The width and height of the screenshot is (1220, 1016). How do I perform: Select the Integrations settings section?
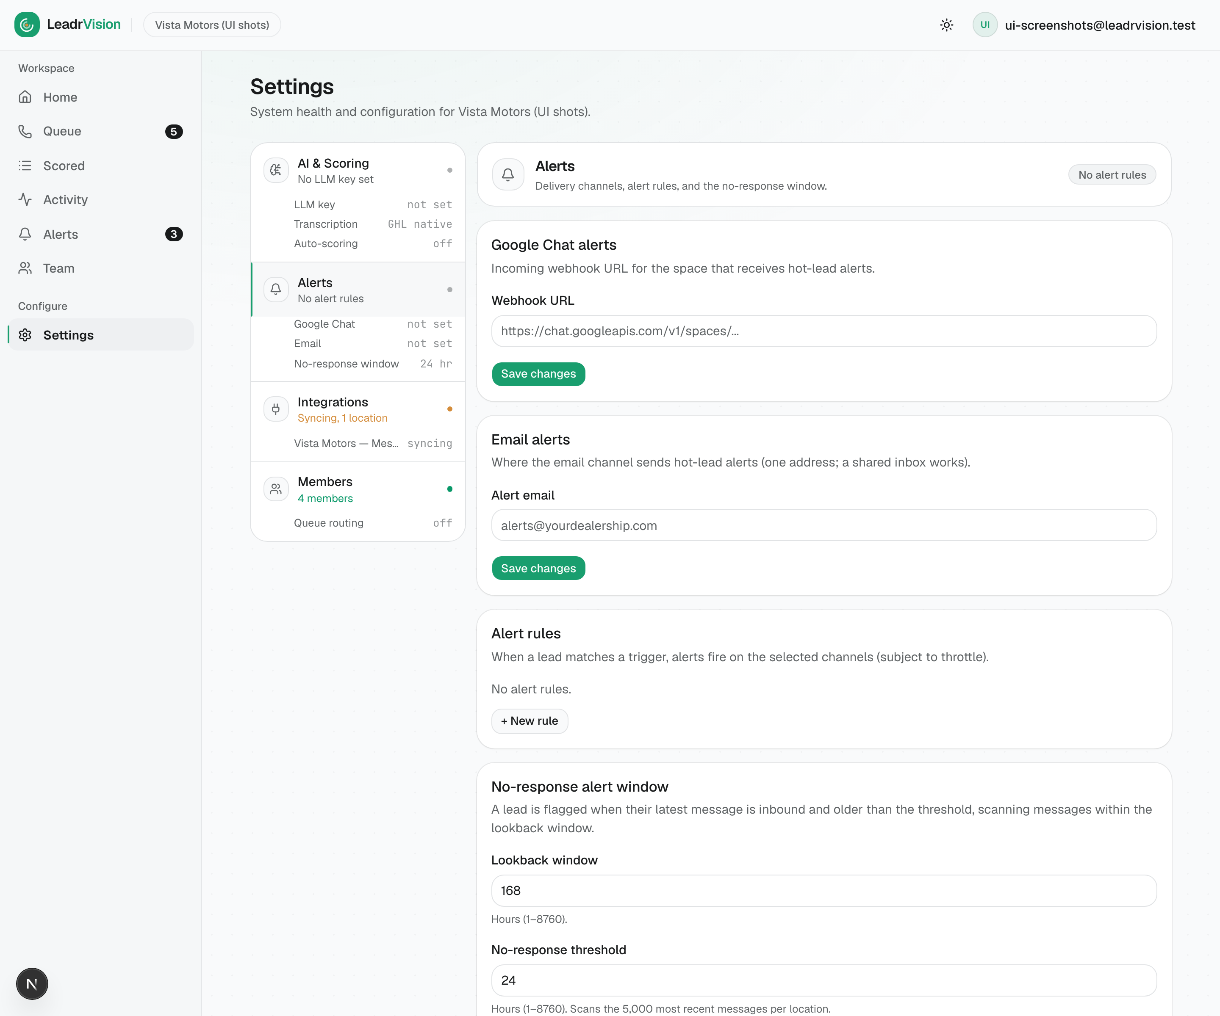(358, 409)
